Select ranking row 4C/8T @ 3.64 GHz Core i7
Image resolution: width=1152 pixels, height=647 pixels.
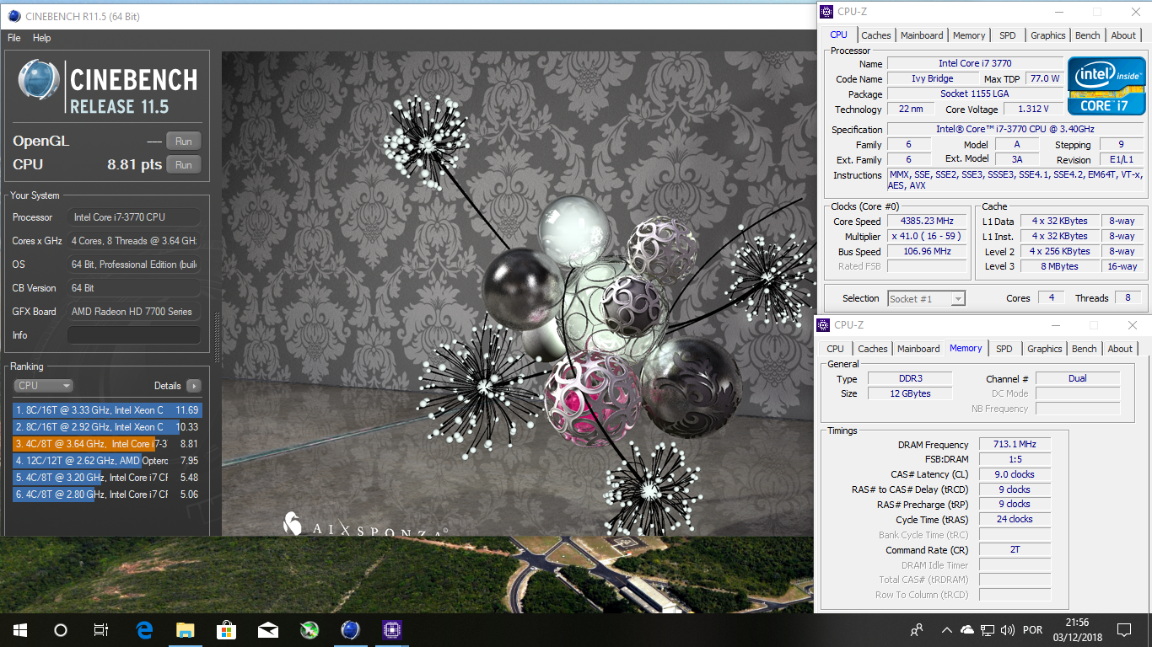[x=107, y=444]
